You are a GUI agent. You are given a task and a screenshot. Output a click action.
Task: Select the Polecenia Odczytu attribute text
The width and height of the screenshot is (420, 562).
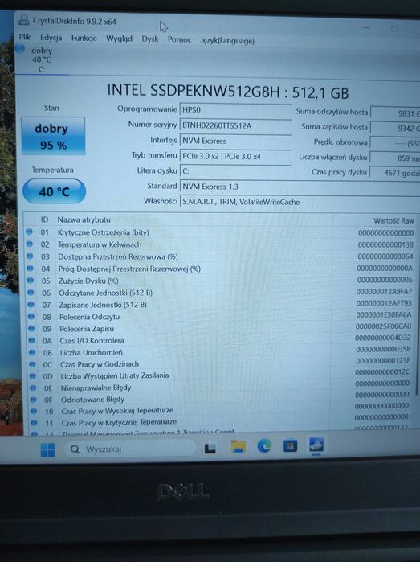coord(89,317)
